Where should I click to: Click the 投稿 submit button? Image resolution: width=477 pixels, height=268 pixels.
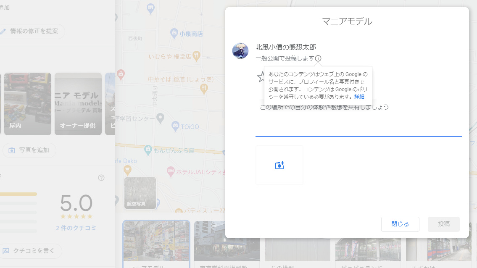[443, 224]
